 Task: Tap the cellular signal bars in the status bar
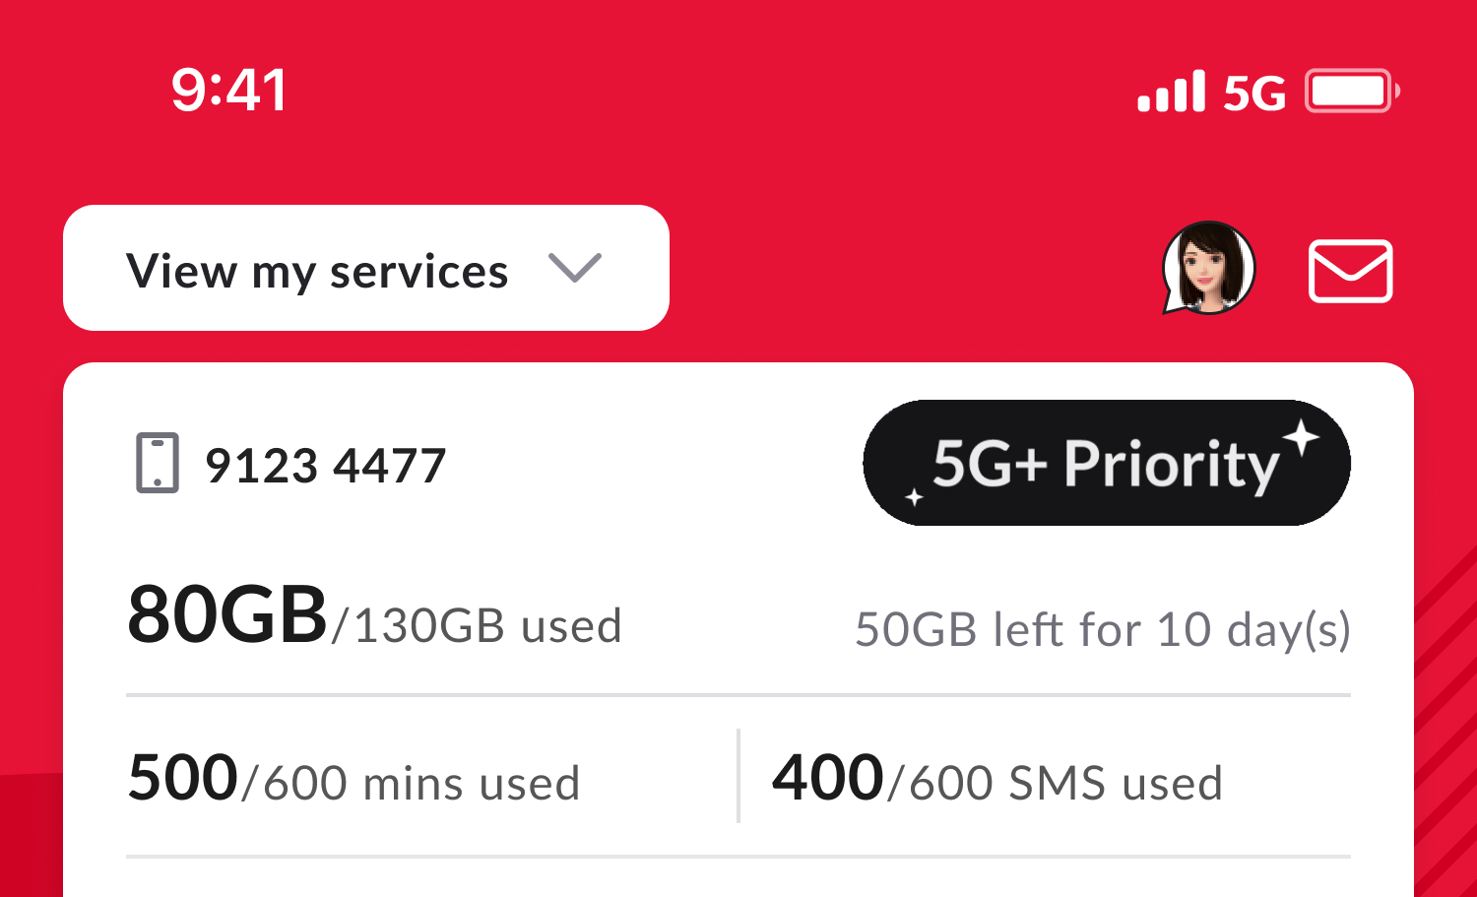click(x=1171, y=91)
